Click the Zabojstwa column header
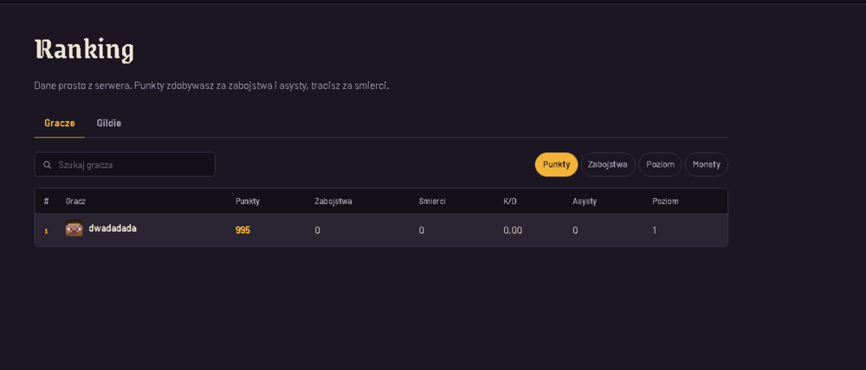Image resolution: width=866 pixels, height=370 pixels. pos(333,201)
